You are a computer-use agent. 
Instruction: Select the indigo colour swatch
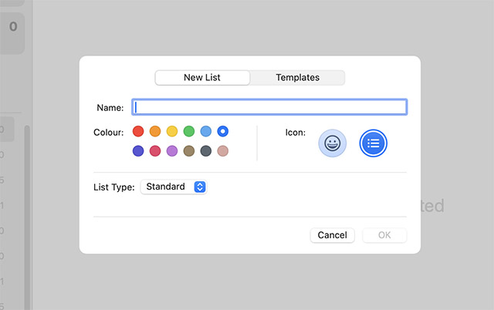[x=138, y=151]
